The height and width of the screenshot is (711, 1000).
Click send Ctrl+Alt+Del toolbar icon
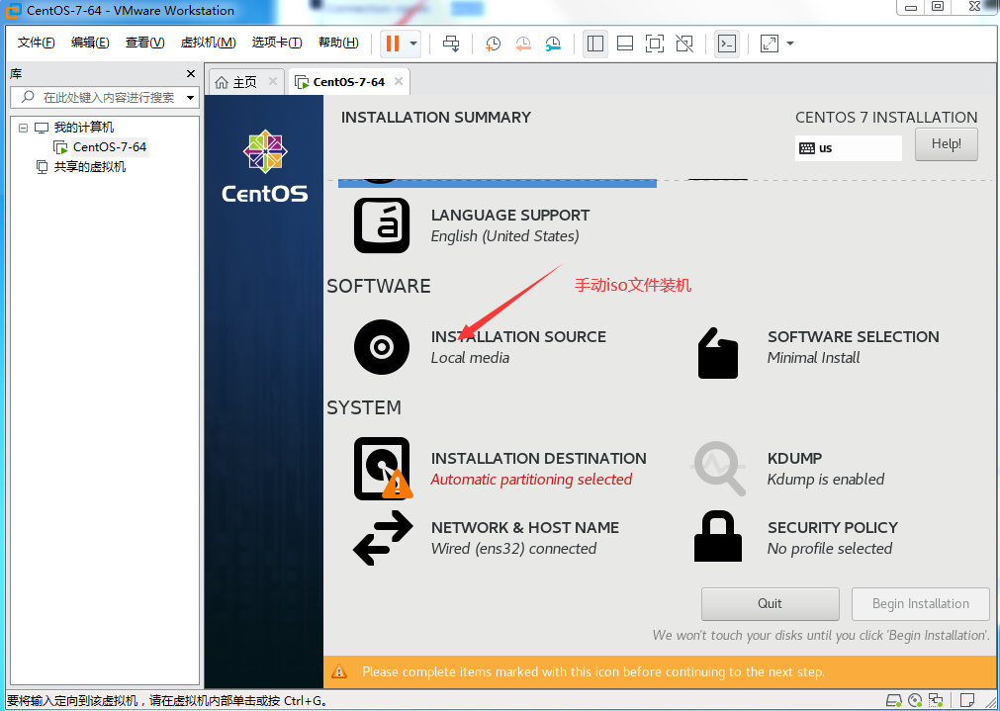click(451, 44)
